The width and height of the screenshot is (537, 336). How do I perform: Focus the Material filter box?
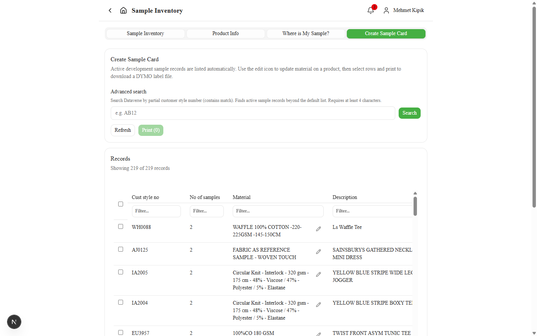(x=278, y=211)
